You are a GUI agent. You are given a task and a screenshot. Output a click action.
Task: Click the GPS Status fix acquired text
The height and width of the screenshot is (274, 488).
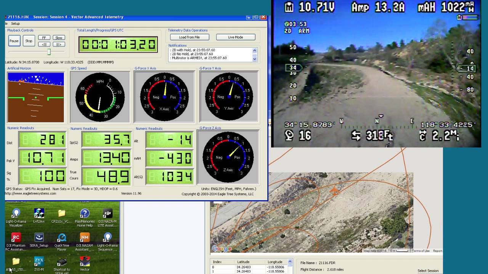[61, 189]
